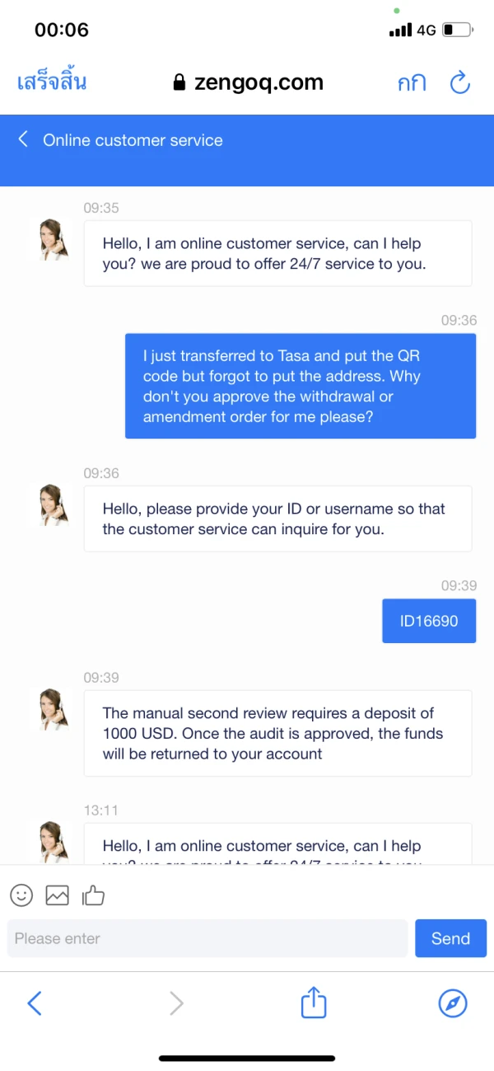Tap the battery indicator in status bar
The height and width of the screenshot is (1071, 494).
pyautogui.click(x=458, y=31)
